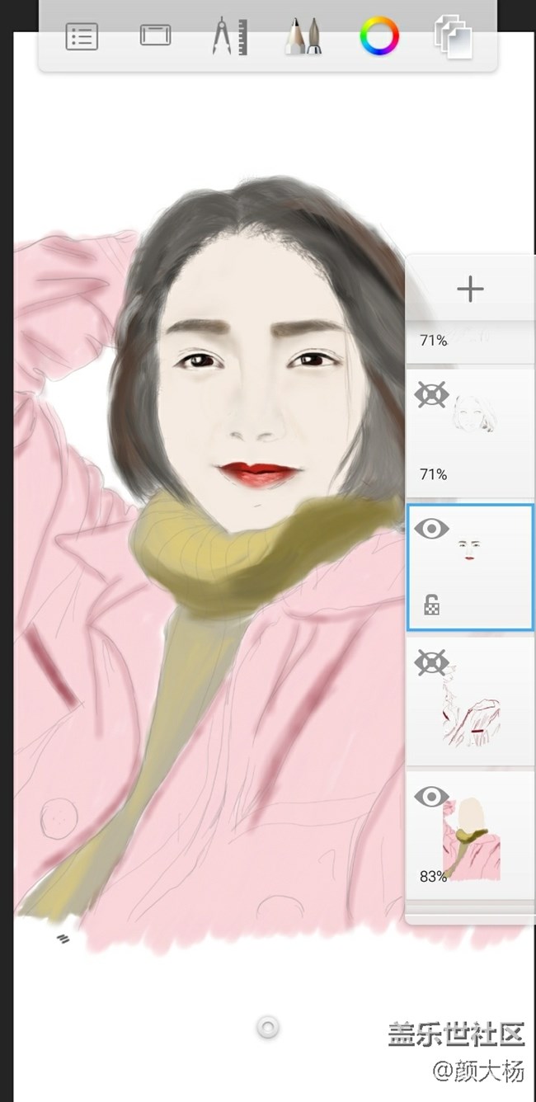Show the hidden red outline sketch layer

click(x=431, y=662)
